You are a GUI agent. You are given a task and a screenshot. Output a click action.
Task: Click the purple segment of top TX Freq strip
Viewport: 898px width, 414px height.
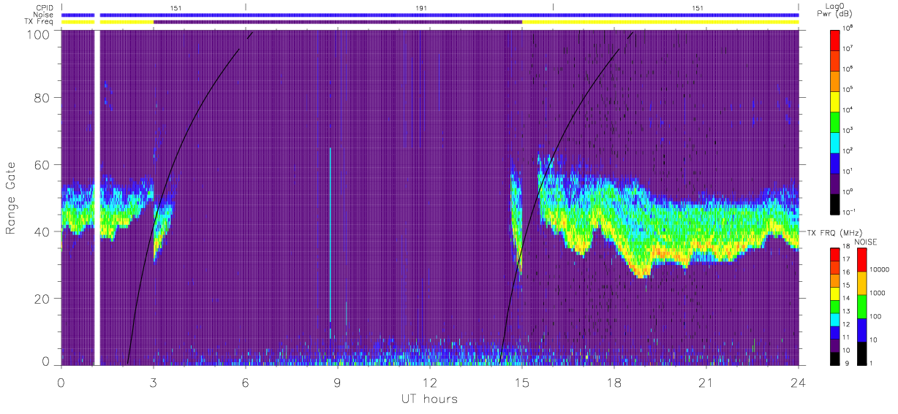tap(338, 22)
